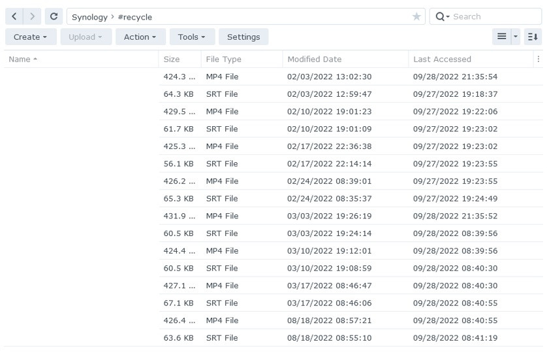547x355 pixels.
Task: Bookmark this folder with the star icon
Action: [416, 16]
